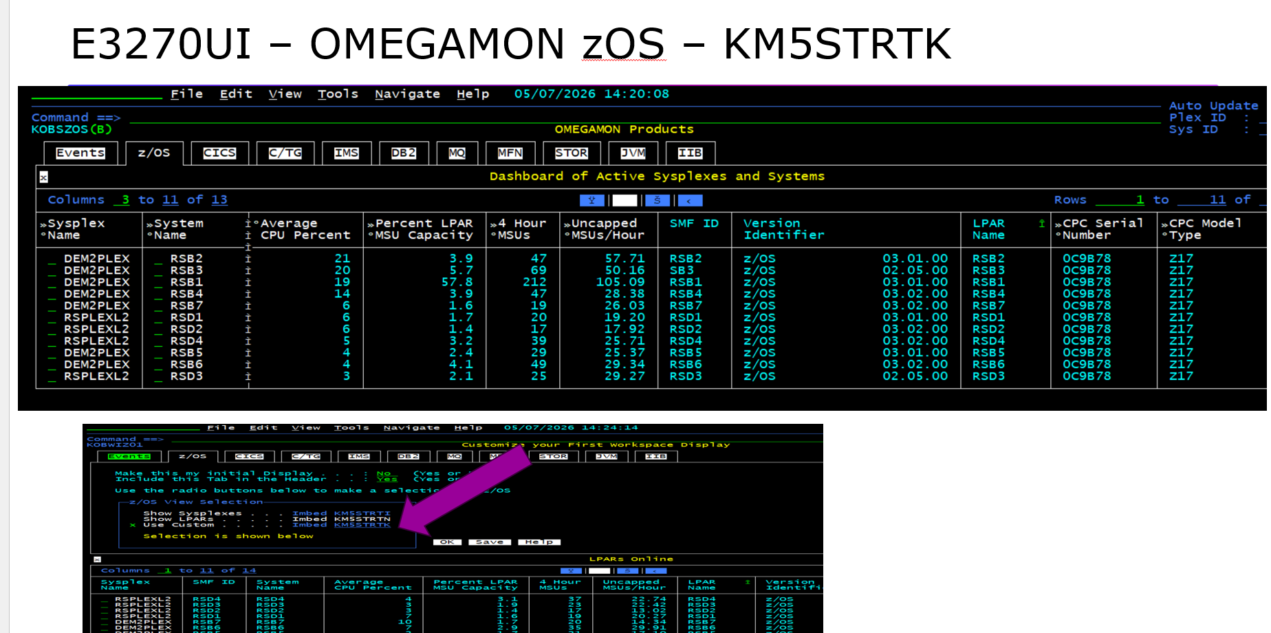Screen dimensions: 1271x633
Task: Switch to Events tab in upper window
Action: pyautogui.click(x=80, y=153)
